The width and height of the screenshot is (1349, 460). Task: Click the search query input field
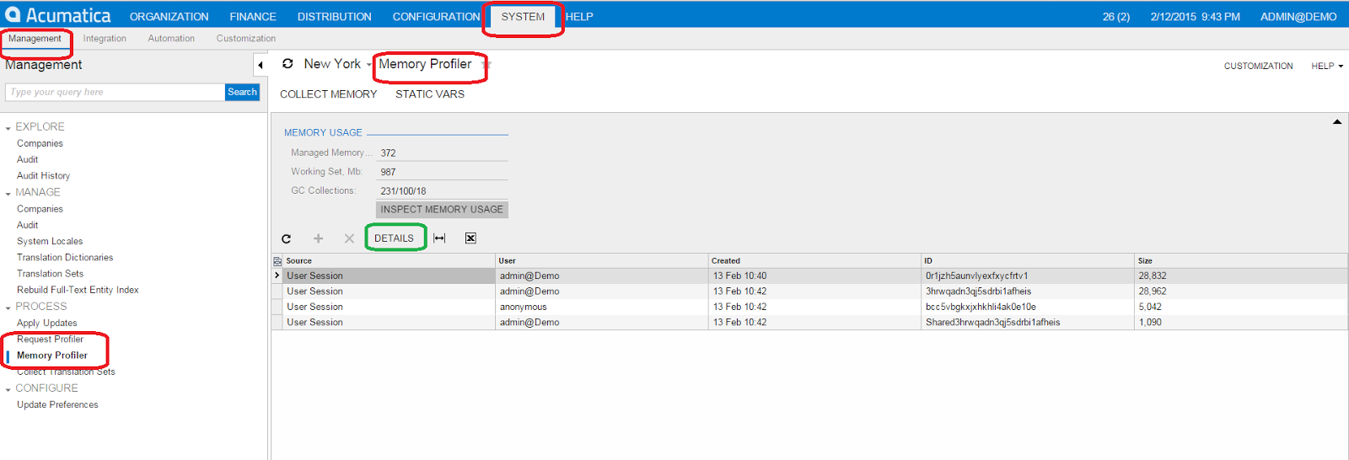[x=115, y=92]
